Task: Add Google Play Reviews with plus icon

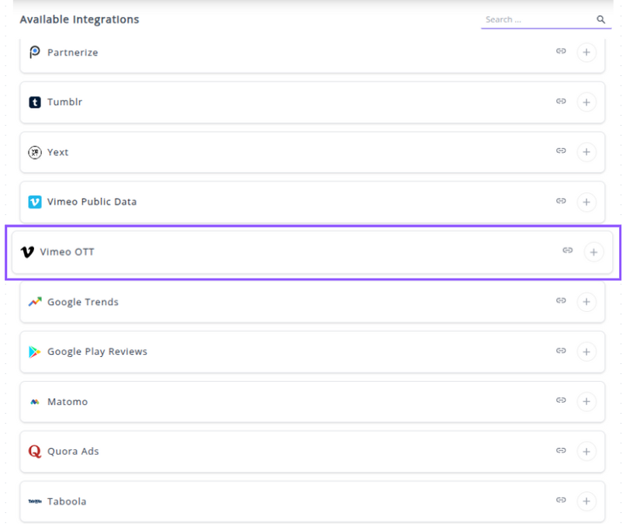Action: point(586,352)
